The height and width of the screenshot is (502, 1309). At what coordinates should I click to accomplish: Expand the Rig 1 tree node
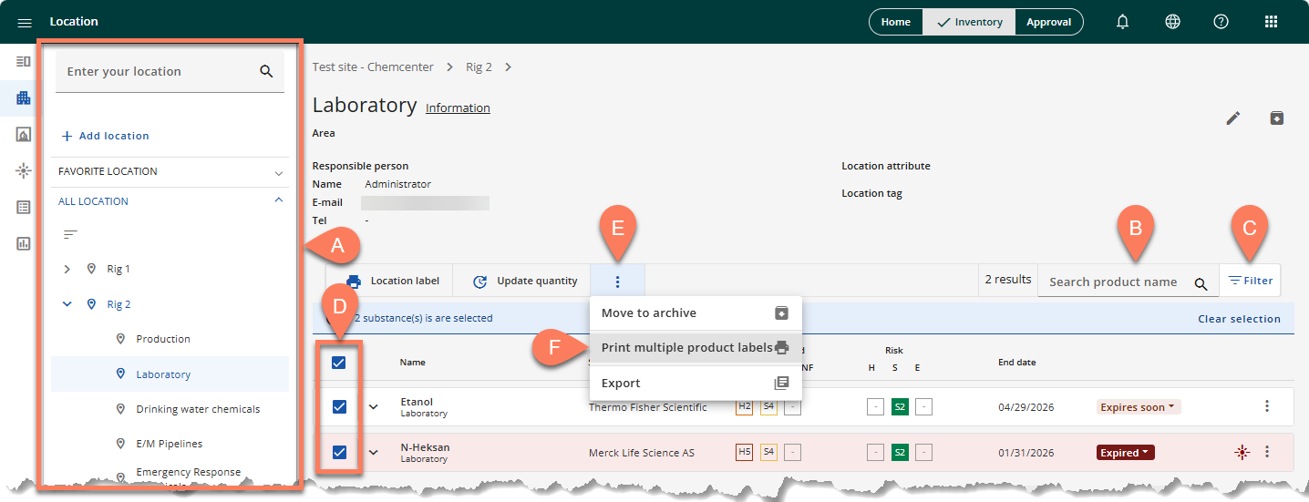click(x=67, y=269)
